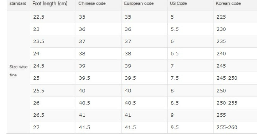
Task: Select the Chinese code 41.5 cell
Action: tap(84, 128)
